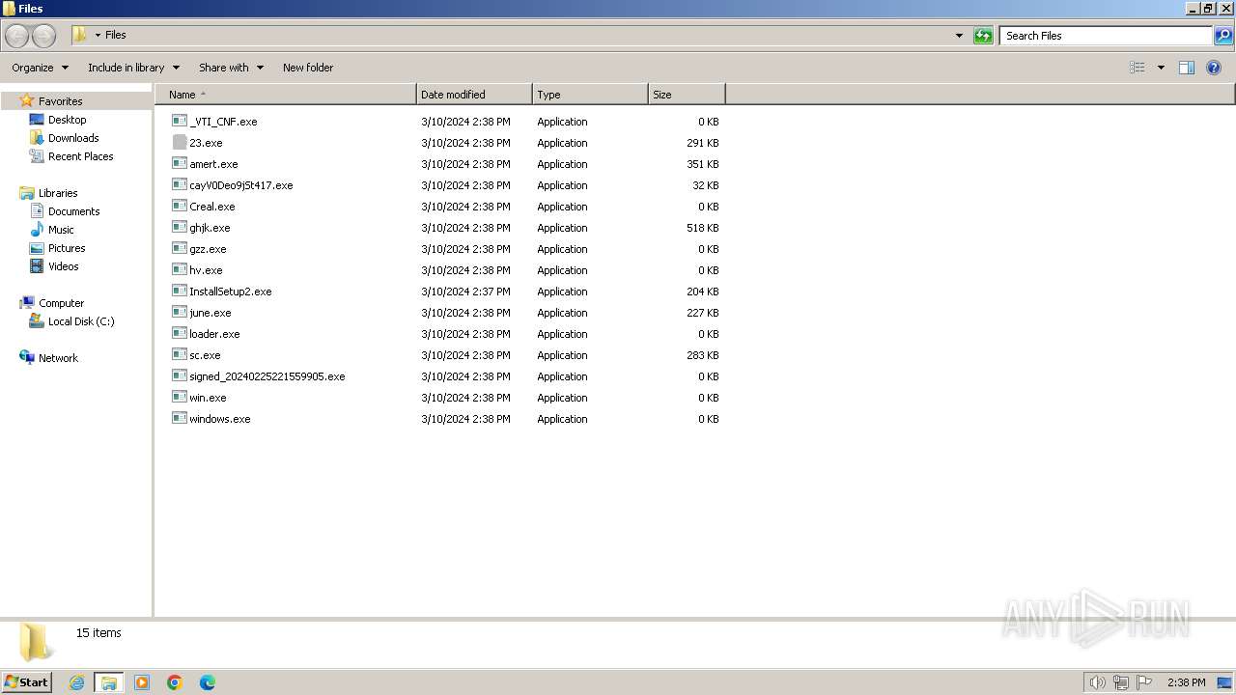Open the Downloads folder icon
Viewport: 1236px width, 695px height.
pos(37,138)
